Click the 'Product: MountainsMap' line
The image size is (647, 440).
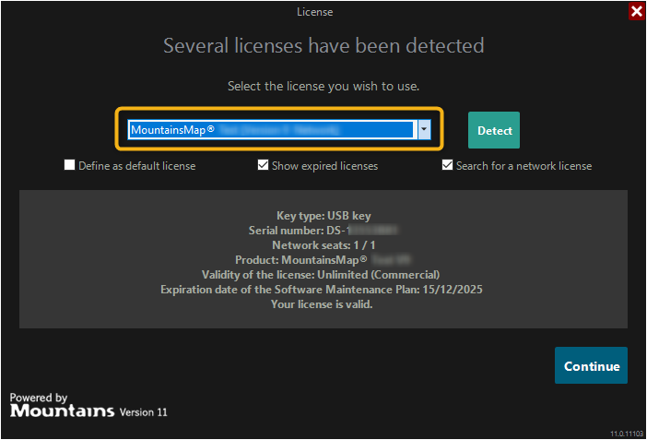tap(323, 260)
